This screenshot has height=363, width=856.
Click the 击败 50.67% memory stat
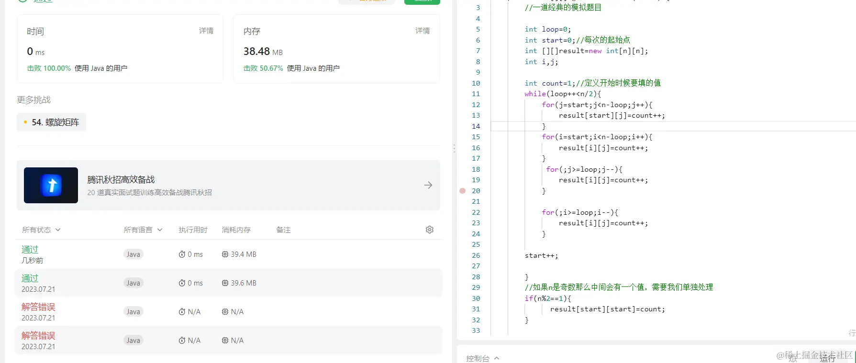click(x=263, y=68)
